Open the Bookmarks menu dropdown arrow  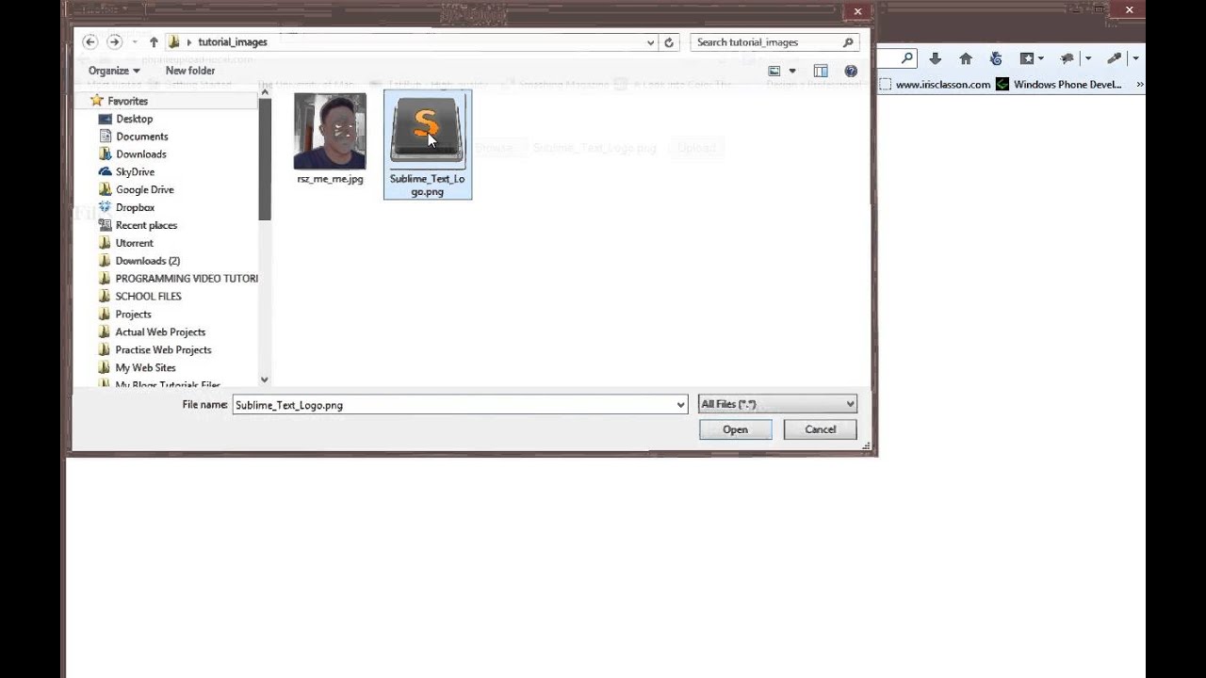point(1040,58)
